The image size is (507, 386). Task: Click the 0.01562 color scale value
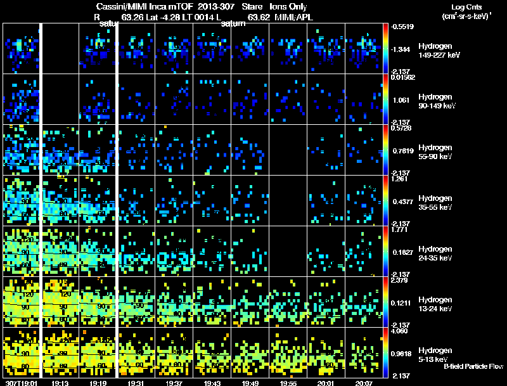tap(403, 77)
